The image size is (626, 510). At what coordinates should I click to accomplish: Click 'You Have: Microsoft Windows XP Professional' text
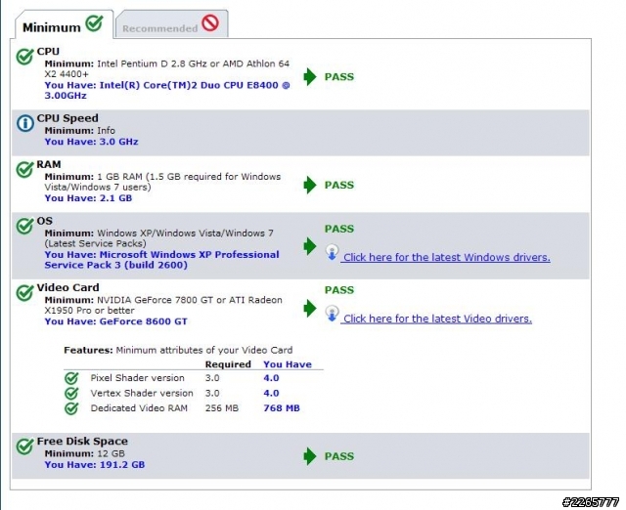click(161, 260)
